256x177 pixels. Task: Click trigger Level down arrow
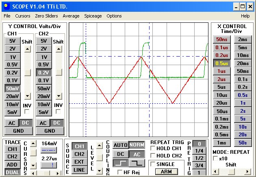click(100, 171)
